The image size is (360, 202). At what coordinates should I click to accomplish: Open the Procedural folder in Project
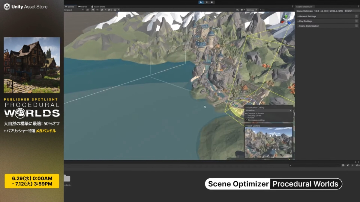(x=67, y=180)
